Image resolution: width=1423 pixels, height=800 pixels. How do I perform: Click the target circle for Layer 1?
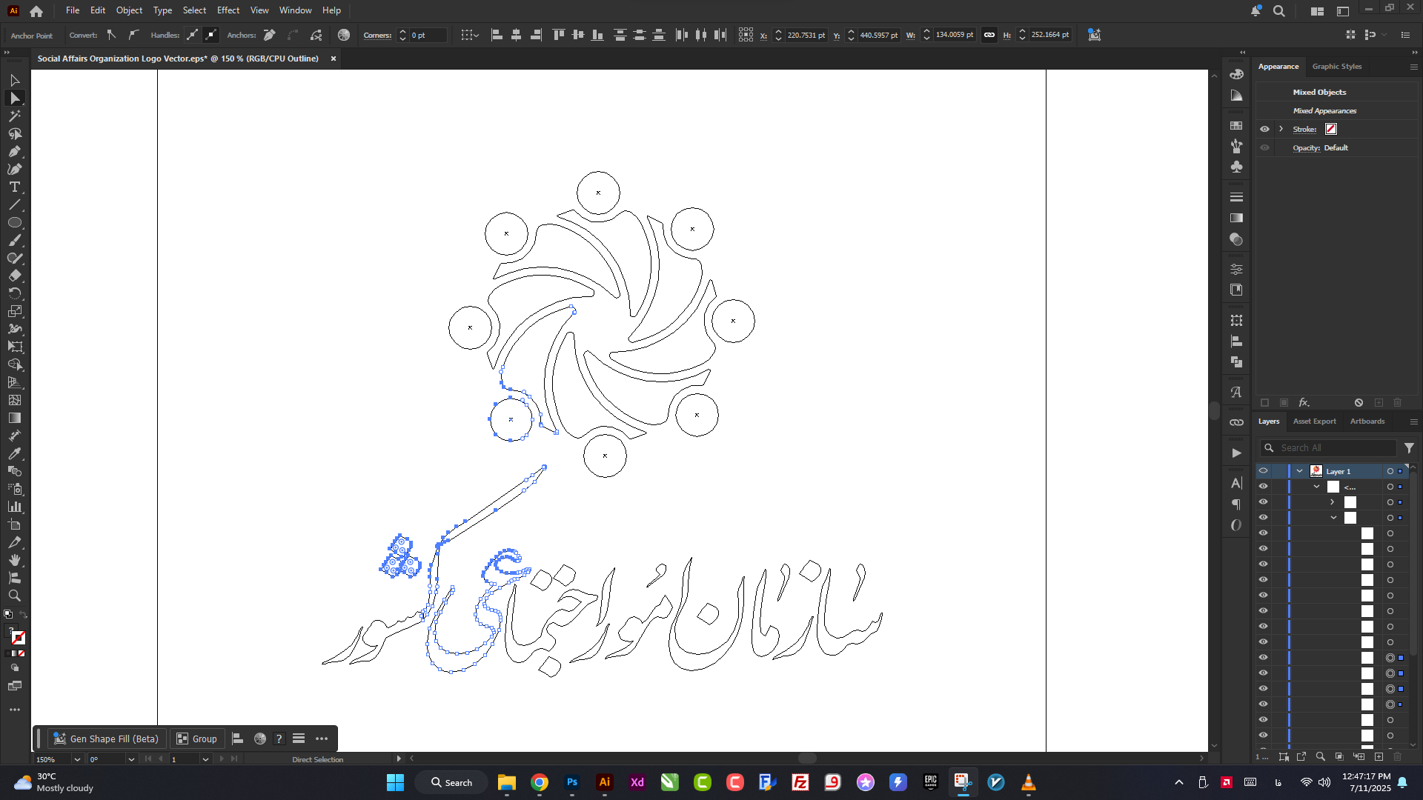coord(1390,471)
